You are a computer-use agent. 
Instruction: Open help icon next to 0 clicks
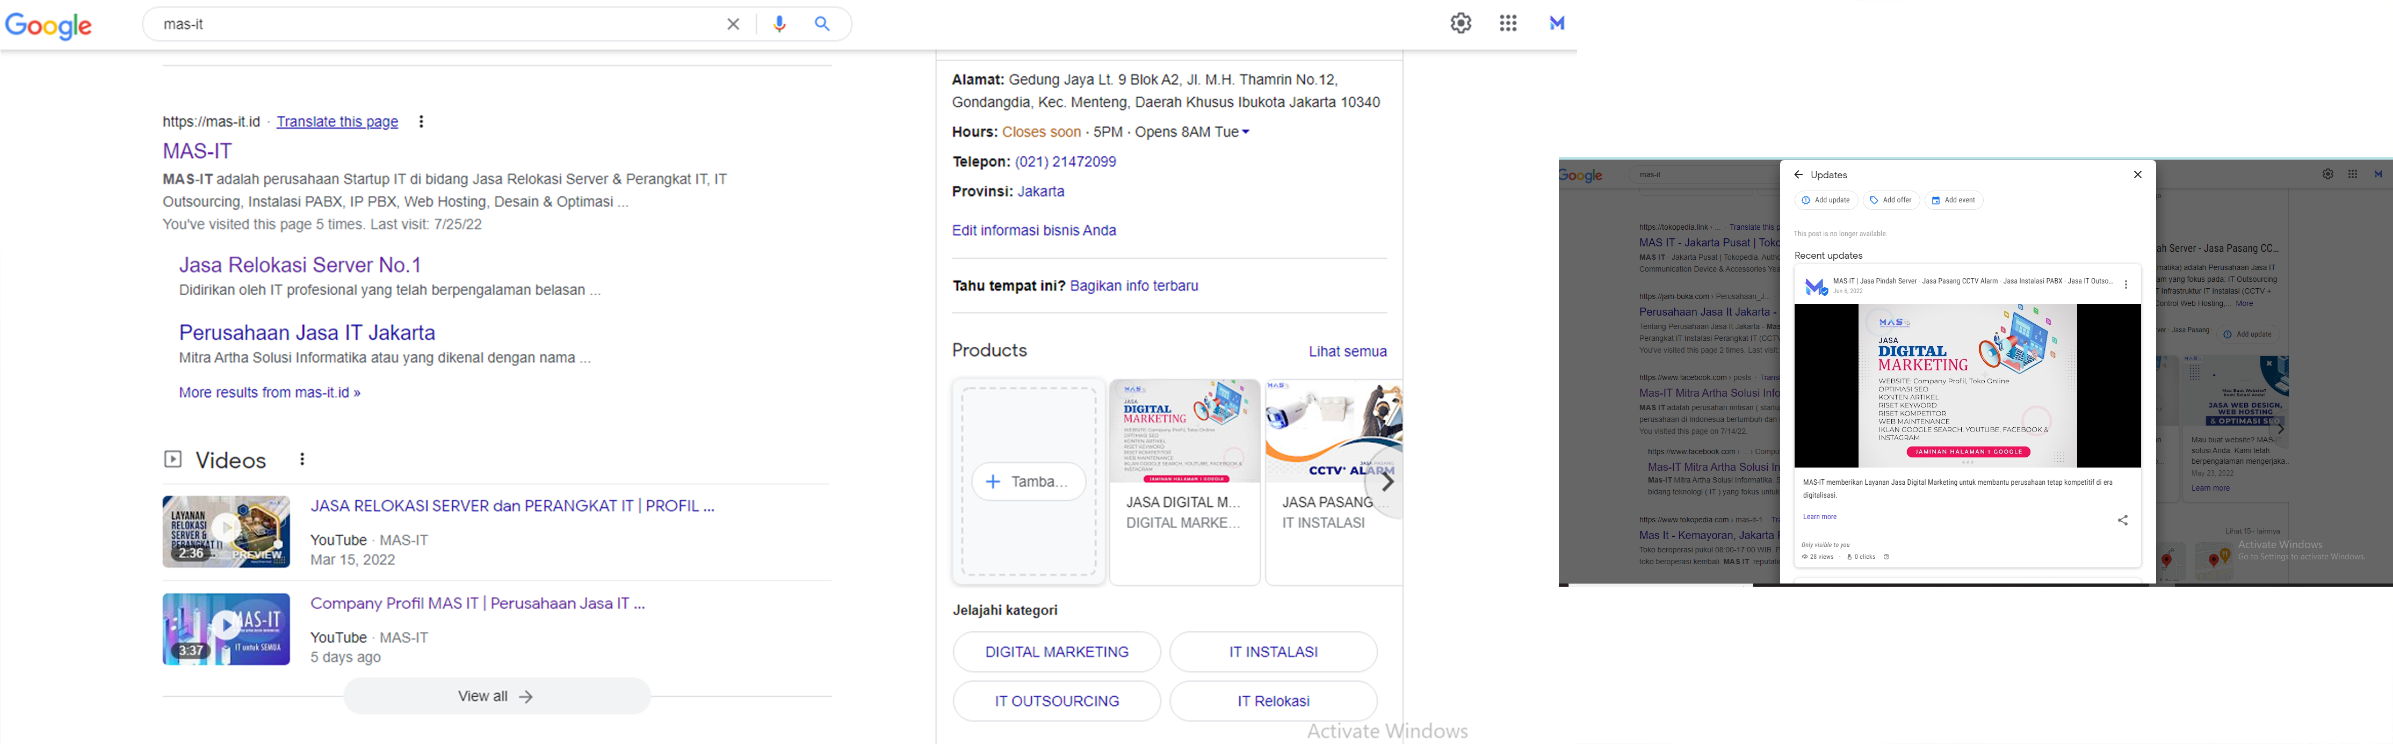1886,557
